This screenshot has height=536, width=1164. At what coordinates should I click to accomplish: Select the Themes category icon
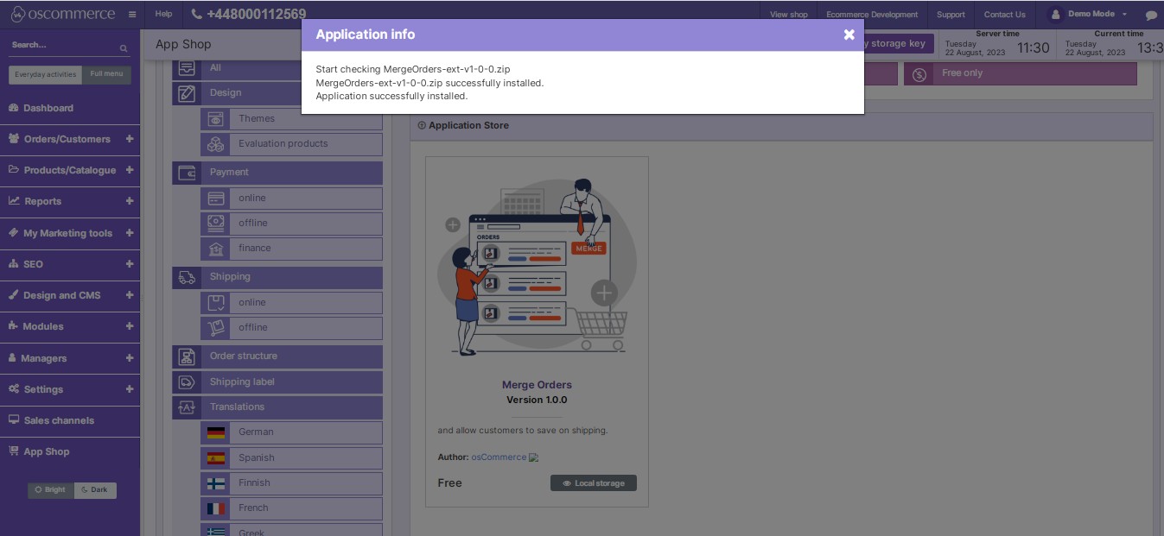(215, 119)
